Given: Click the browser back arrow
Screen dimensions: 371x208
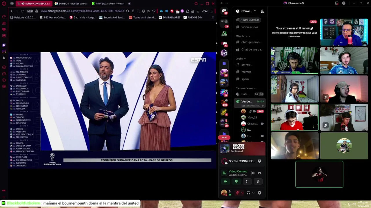Looking at the screenshot, I should coord(12,11).
